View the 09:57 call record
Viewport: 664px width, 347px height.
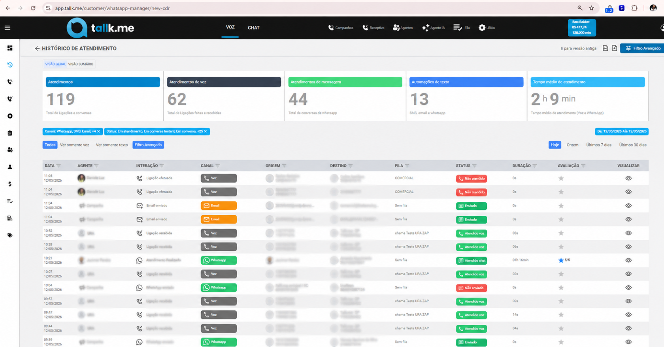(x=628, y=301)
